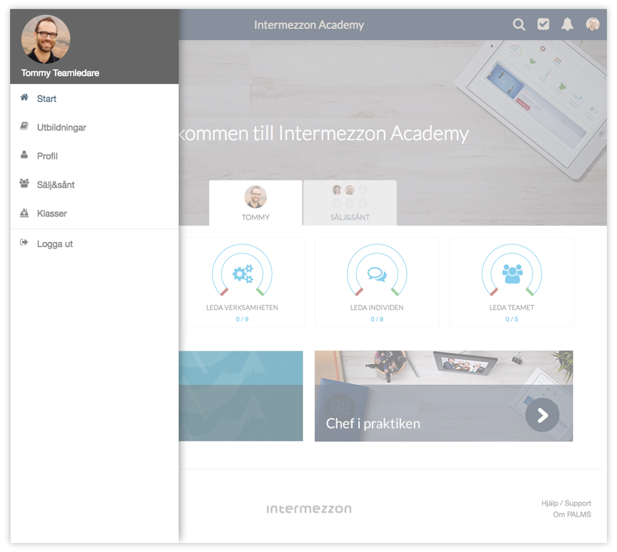The height and width of the screenshot is (552, 617).
Task: Open the checkbox tasks icon in header
Action: (x=543, y=24)
